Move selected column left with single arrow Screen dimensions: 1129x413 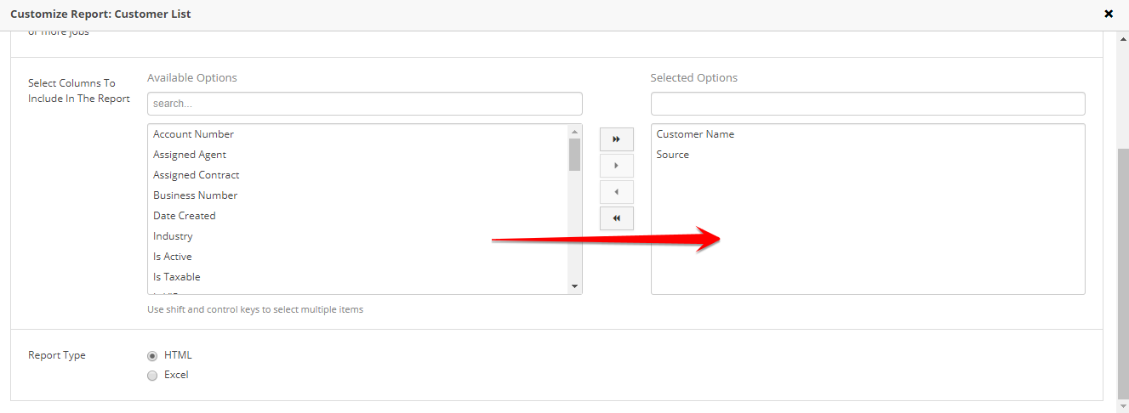pyautogui.click(x=616, y=192)
